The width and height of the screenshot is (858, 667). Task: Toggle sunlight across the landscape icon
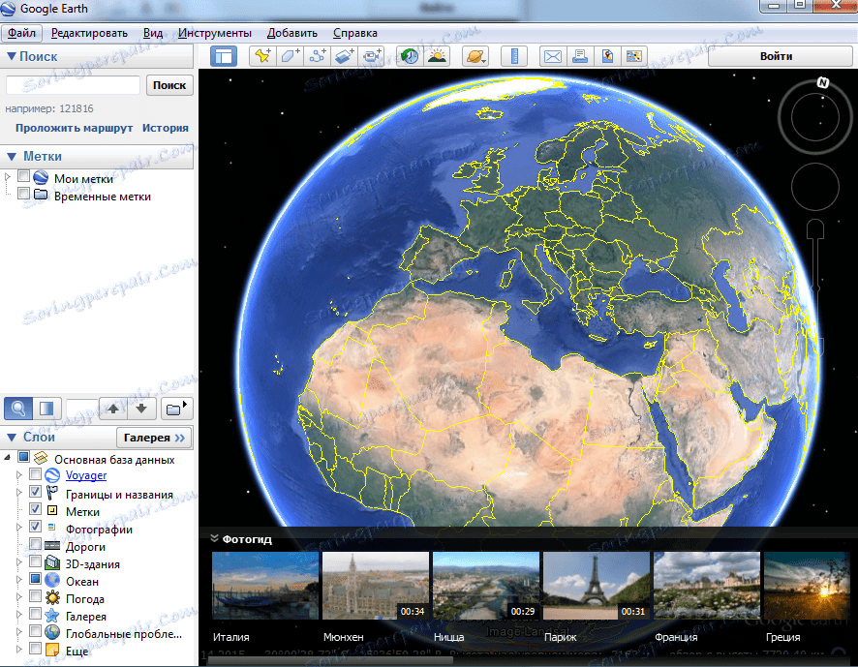point(437,56)
